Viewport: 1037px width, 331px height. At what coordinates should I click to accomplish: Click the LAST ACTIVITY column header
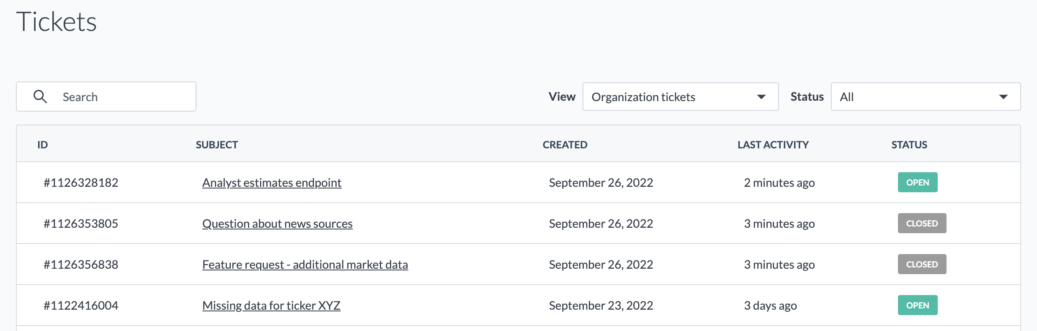coord(773,145)
